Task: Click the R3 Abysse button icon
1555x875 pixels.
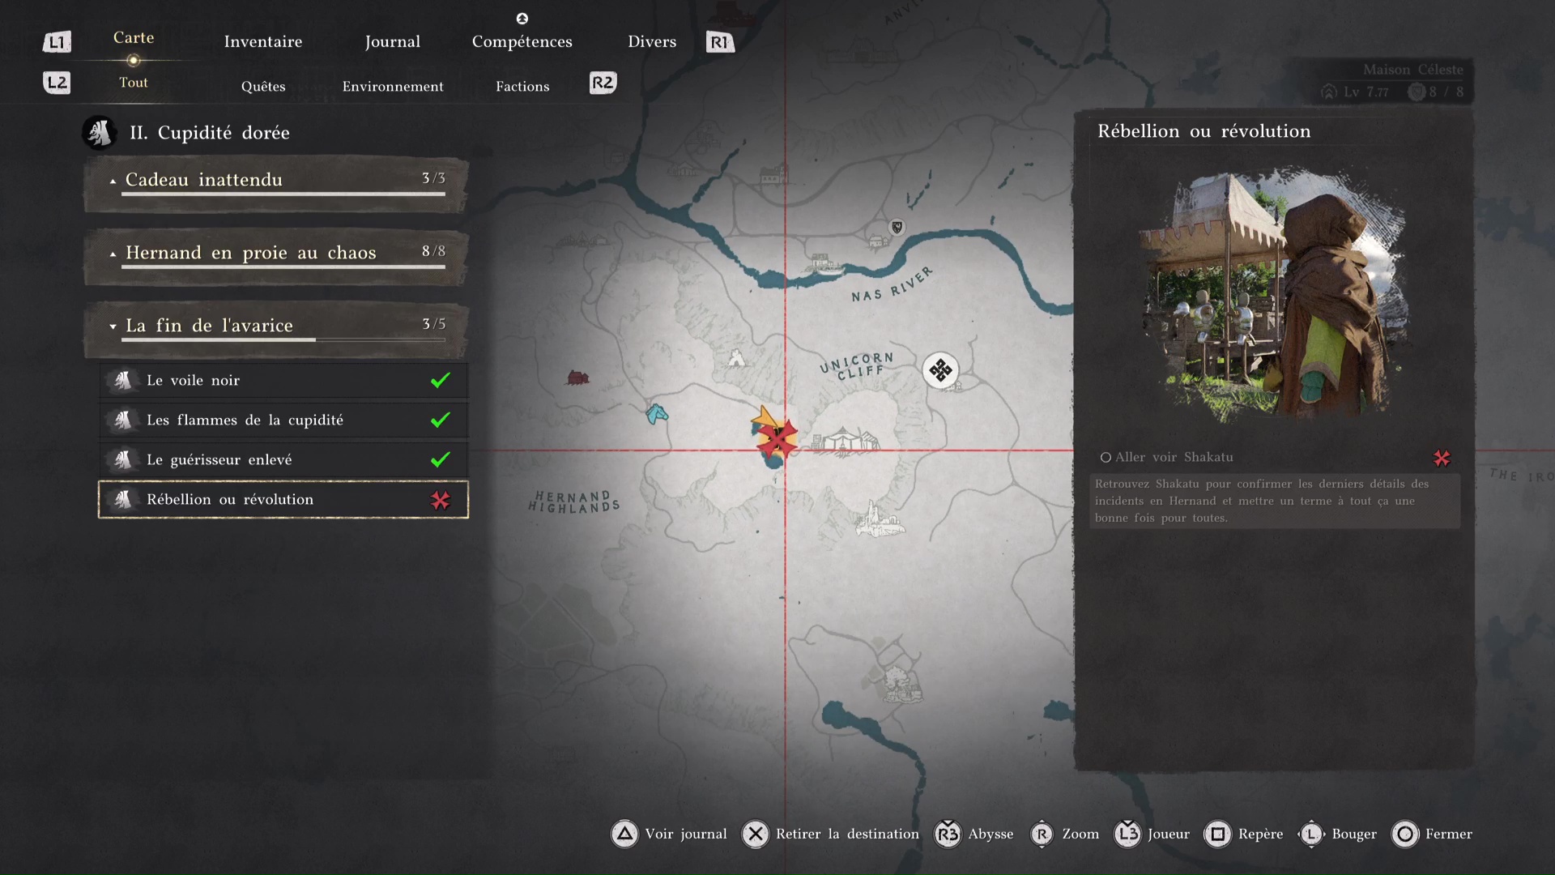Action: [x=948, y=834]
